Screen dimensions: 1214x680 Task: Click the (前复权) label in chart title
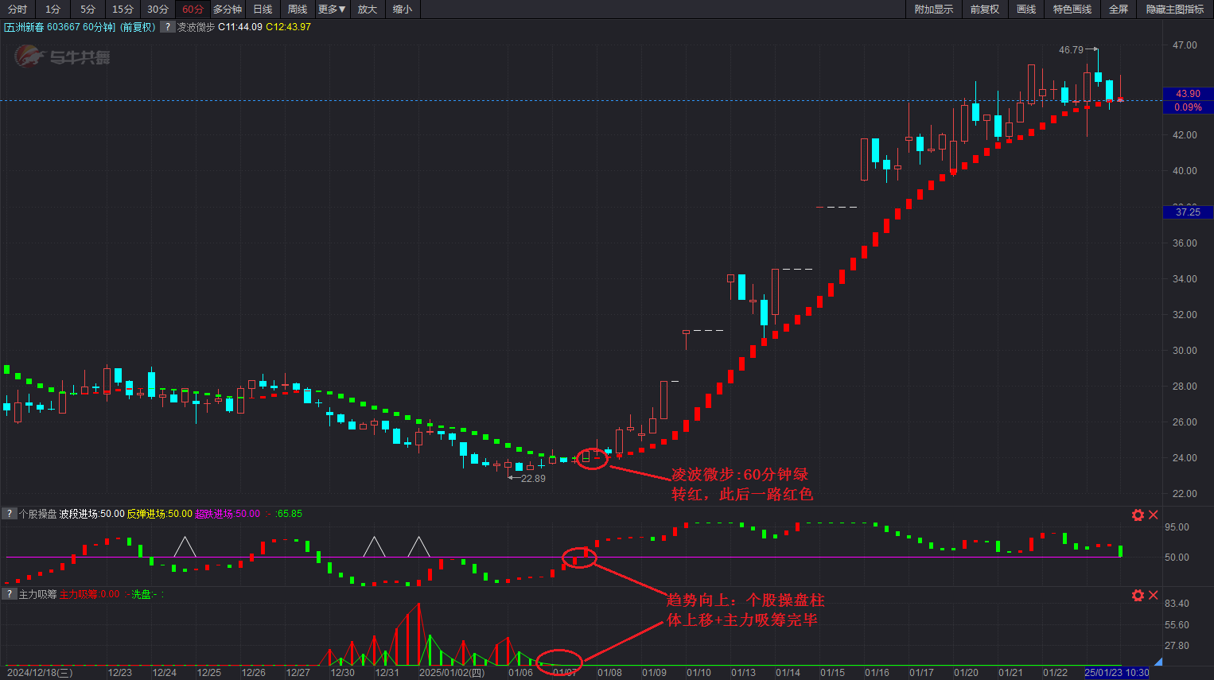pyautogui.click(x=138, y=27)
